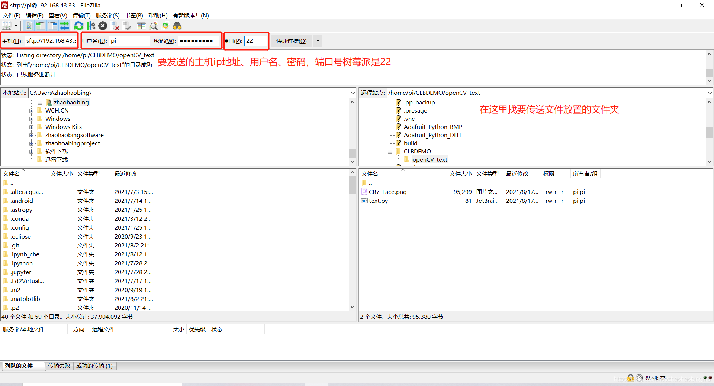
Task: Click the lock encryption status icon
Action: (631, 378)
